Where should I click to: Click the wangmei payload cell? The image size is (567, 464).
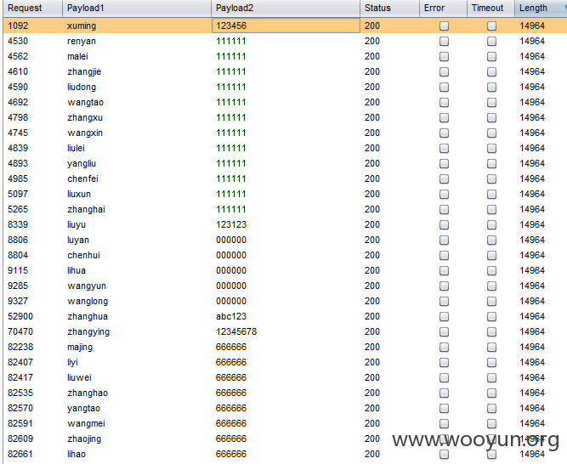[86, 423]
